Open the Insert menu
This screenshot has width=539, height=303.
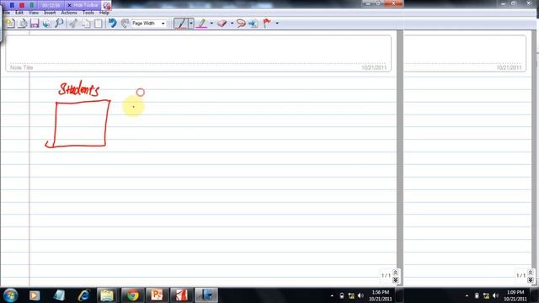coord(50,13)
